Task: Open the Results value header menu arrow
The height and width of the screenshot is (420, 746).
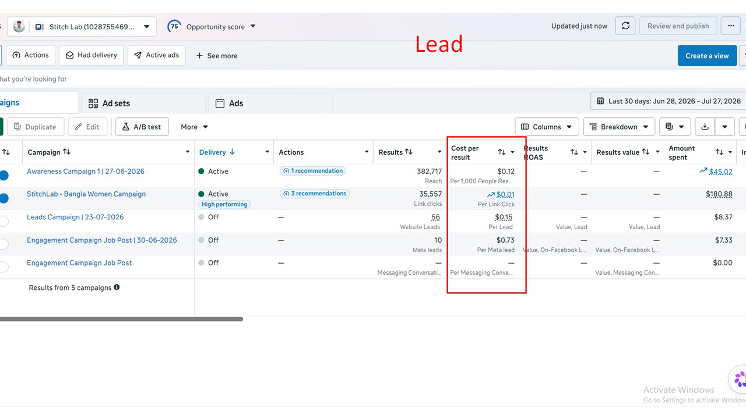Action: pyautogui.click(x=657, y=152)
